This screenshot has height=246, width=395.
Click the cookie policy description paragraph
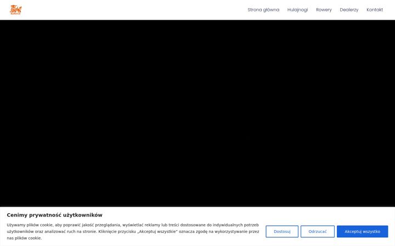pos(133,231)
